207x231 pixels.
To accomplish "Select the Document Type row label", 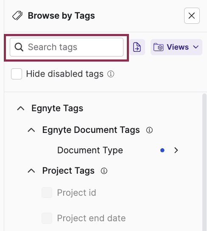I will click(90, 150).
